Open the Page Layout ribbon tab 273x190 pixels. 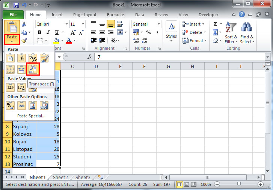point(85,15)
